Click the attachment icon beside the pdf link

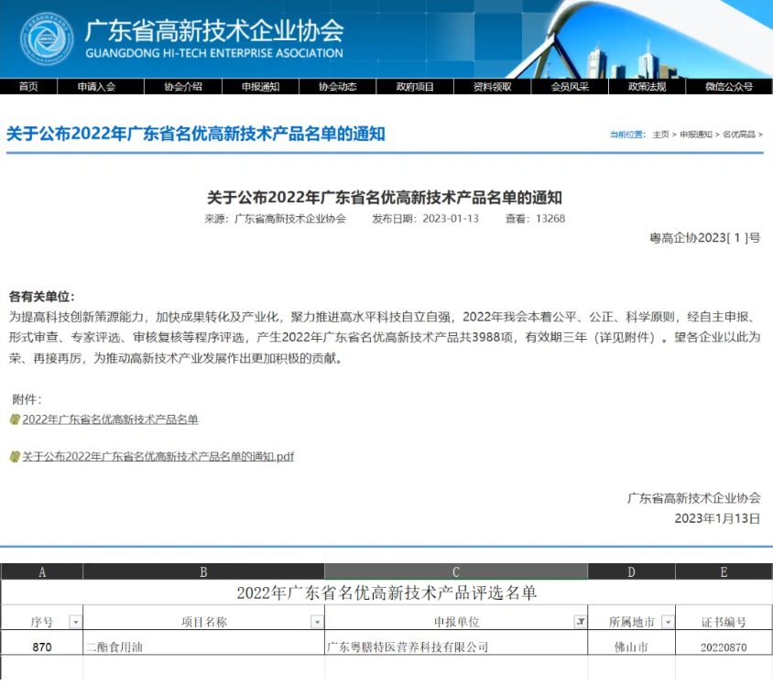point(15,457)
